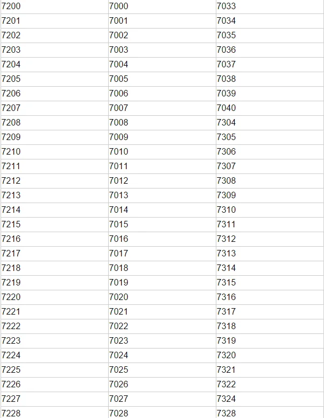Select cell value 7012

(x=119, y=181)
